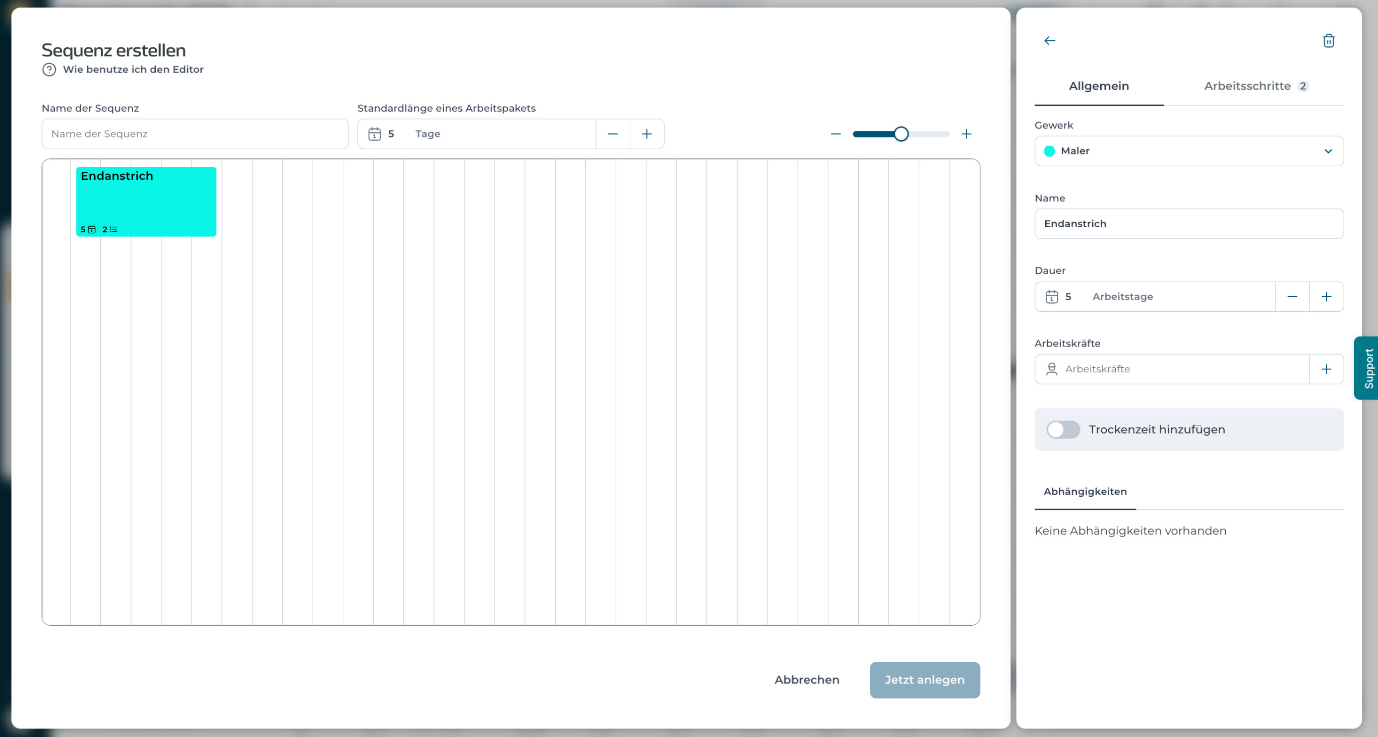1378x737 pixels.
Task: Focus the Name der Sequenz input field
Action: click(195, 133)
